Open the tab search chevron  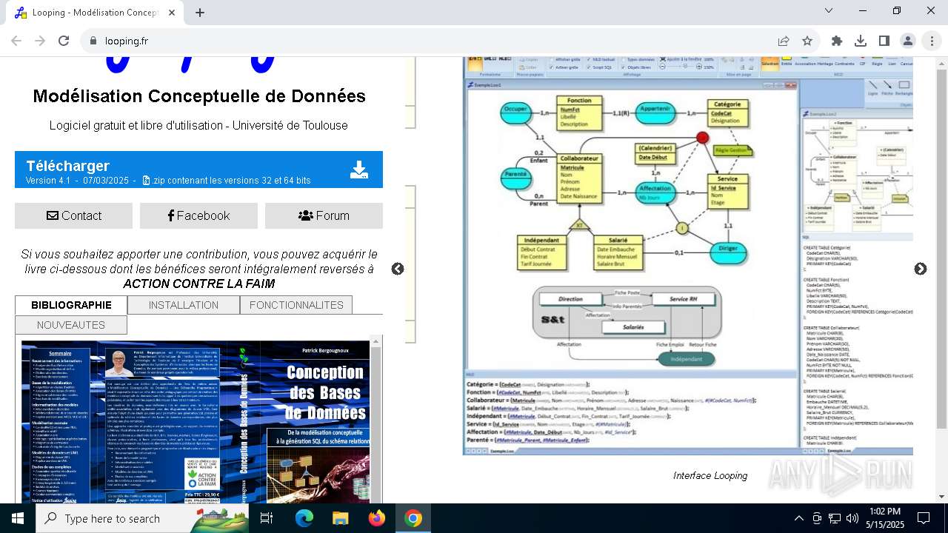point(829,11)
